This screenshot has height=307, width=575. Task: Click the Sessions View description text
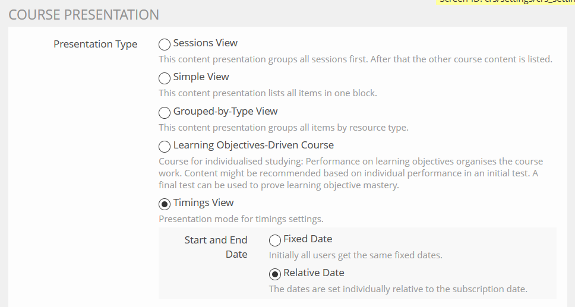[x=355, y=59]
